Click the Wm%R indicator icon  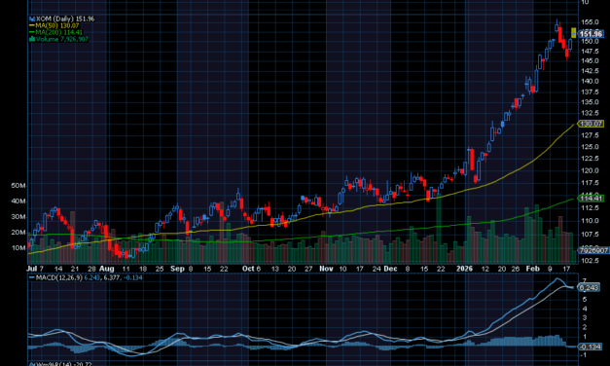point(32,364)
